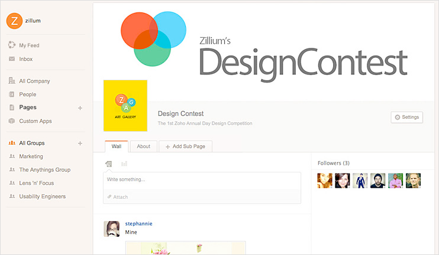Click the Custom Apps cube icon
439x255 pixels.
[12, 121]
